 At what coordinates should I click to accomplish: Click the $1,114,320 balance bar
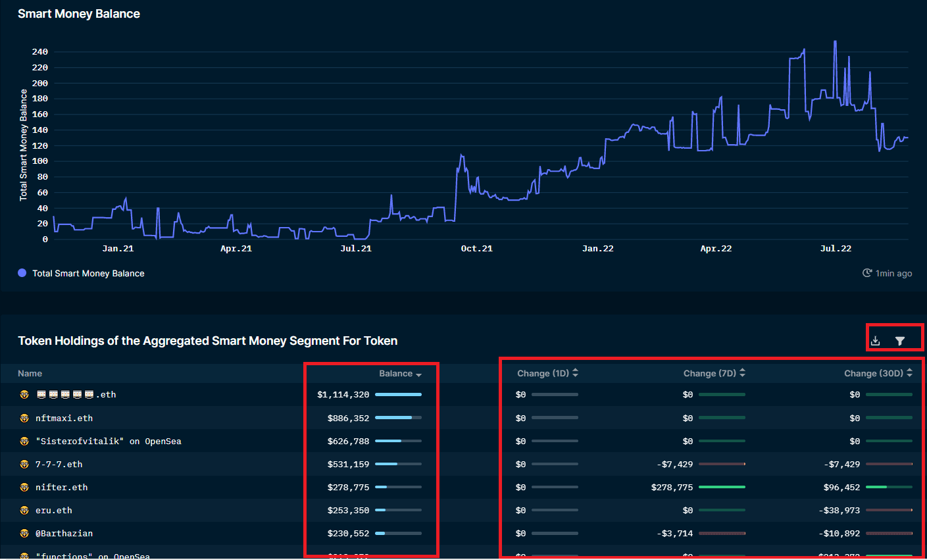(398, 395)
